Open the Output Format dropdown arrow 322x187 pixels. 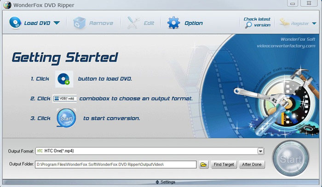click(x=260, y=151)
